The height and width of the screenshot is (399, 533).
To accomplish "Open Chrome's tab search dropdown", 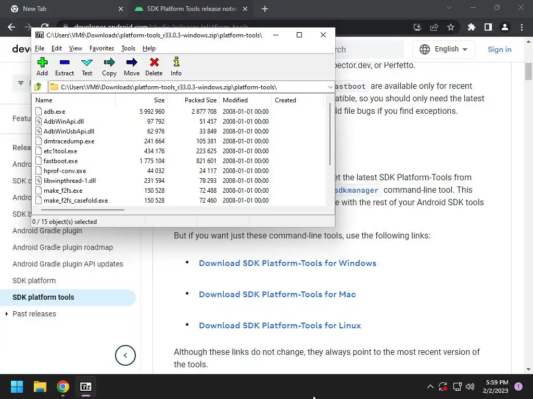I will pos(449,7).
